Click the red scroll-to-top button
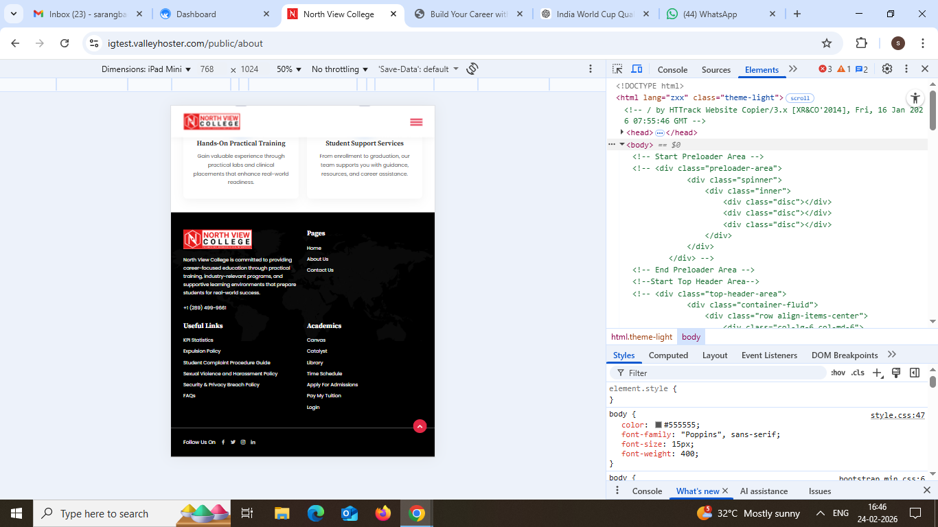Viewport: 938px width, 527px height. coord(420,426)
